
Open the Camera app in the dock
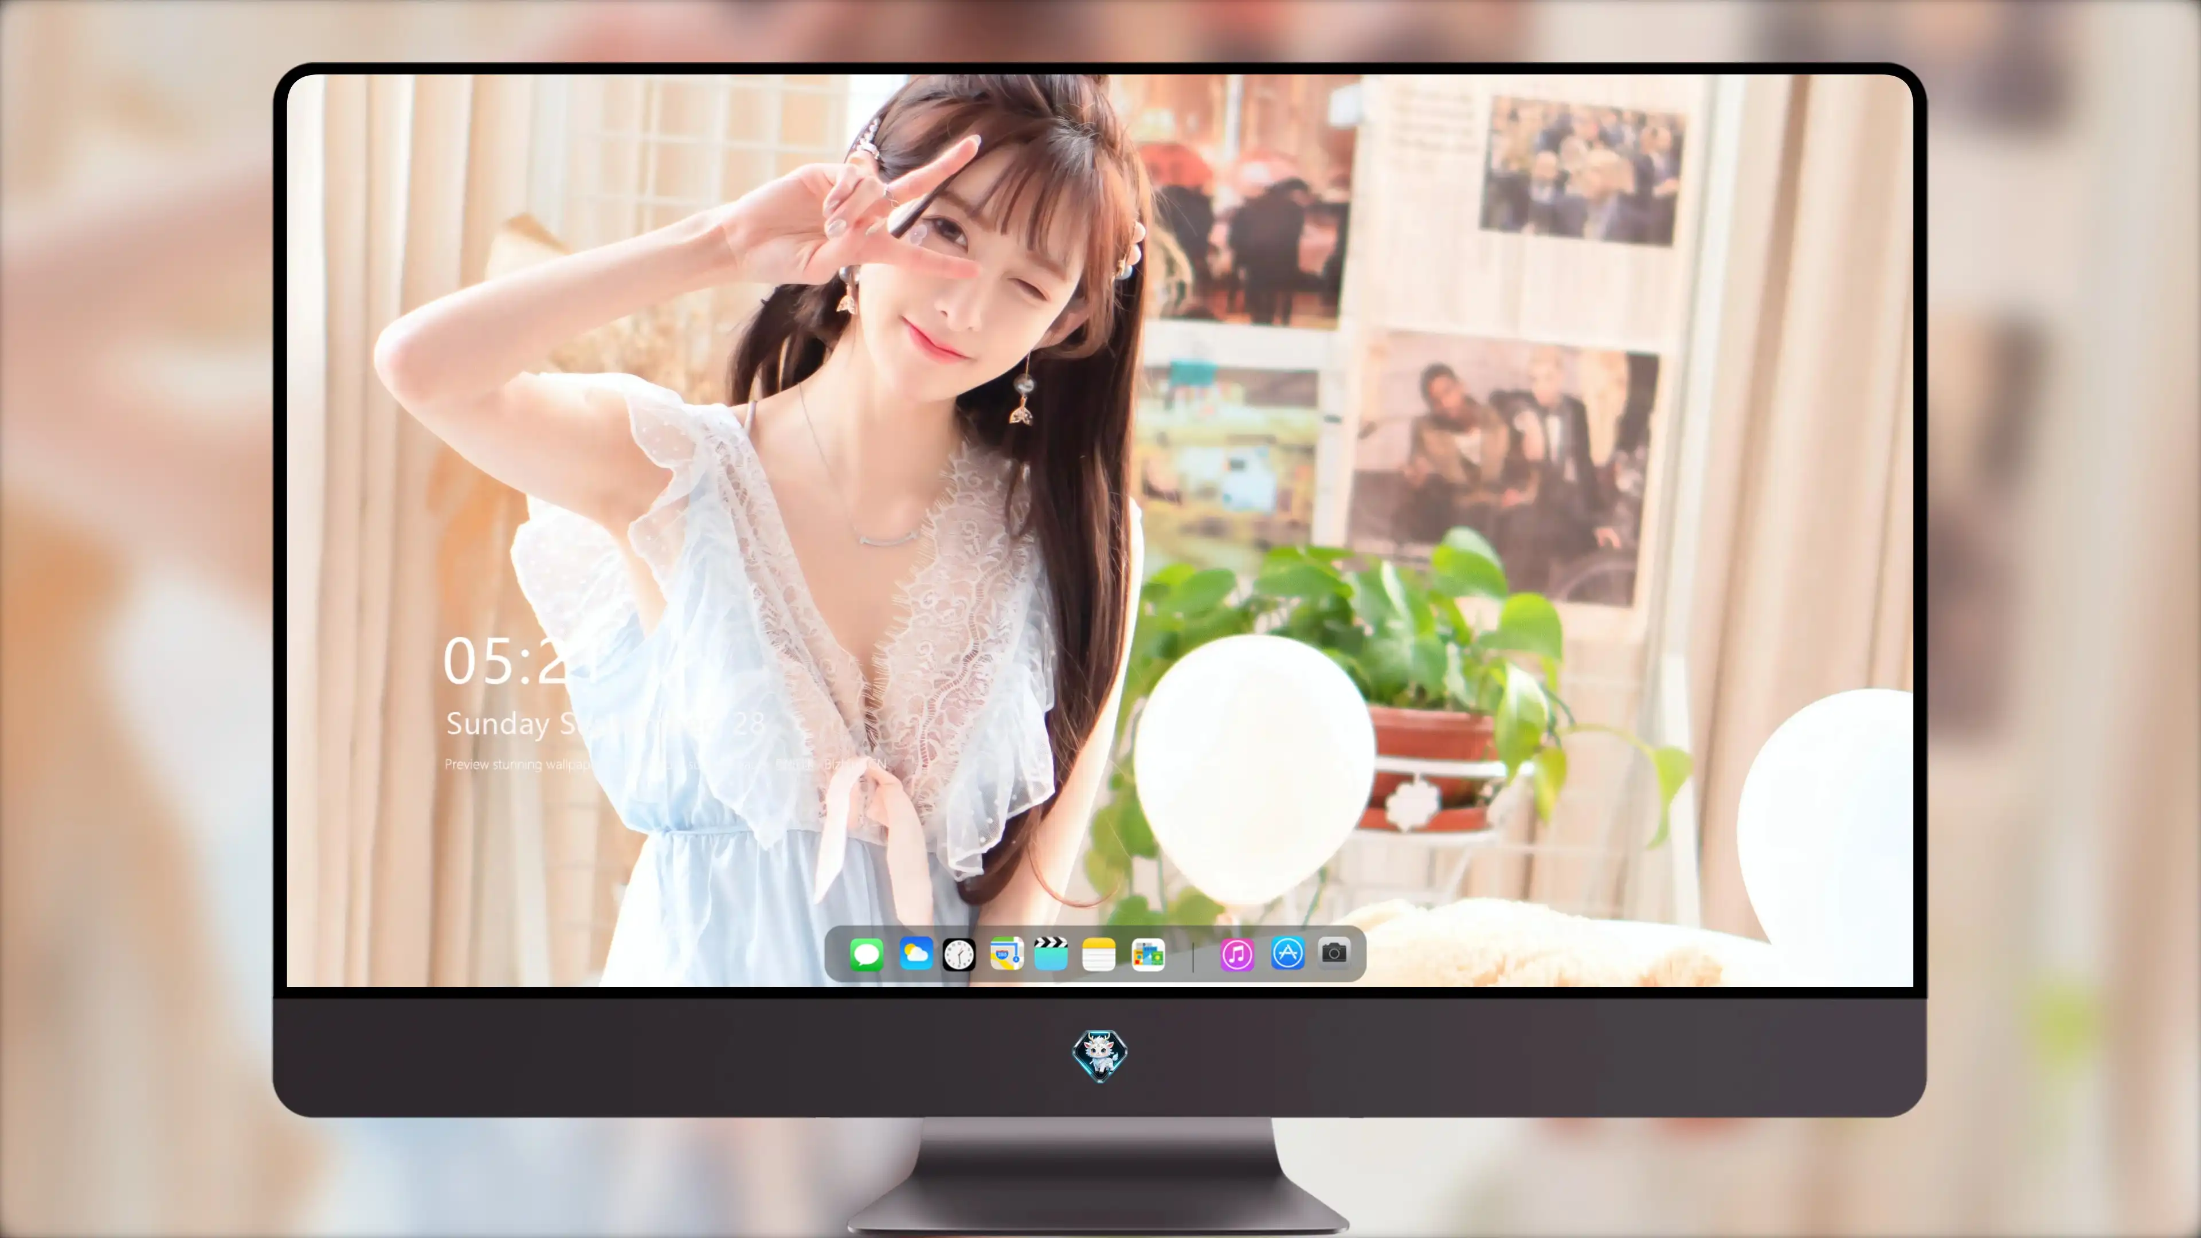(x=1334, y=953)
